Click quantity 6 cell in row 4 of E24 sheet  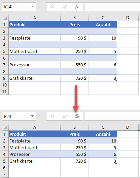[103, 154]
